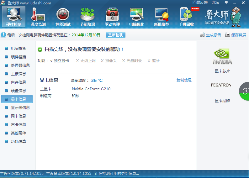Open the 温度监测 temperature monitoring tool

pyautogui.click(x=38, y=17)
